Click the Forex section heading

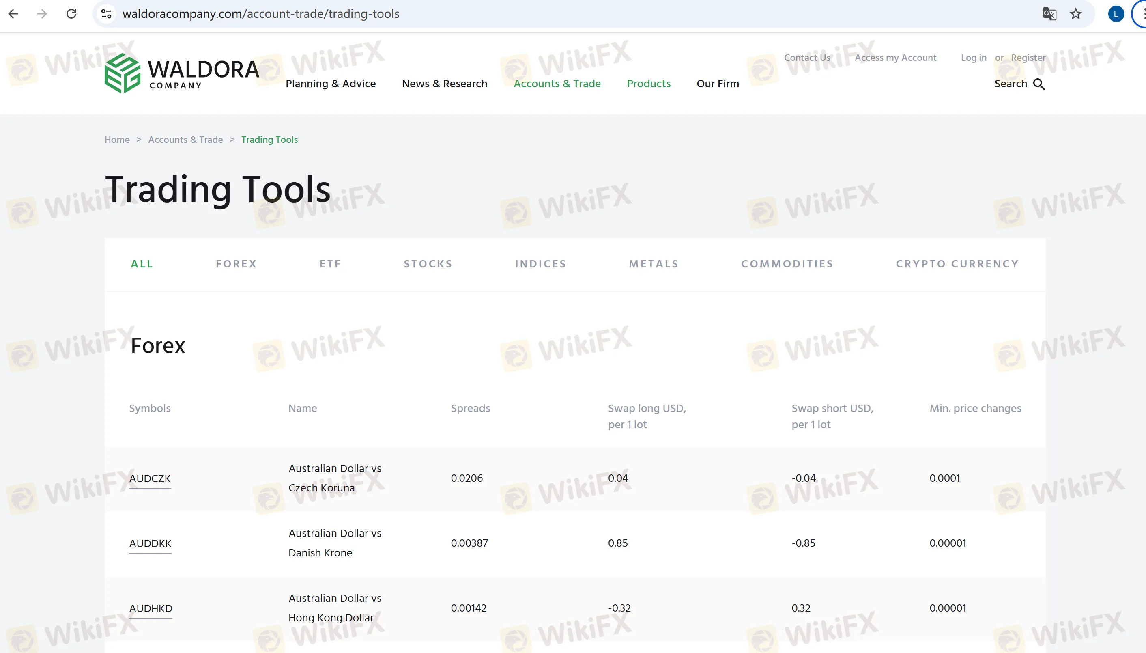click(x=158, y=346)
